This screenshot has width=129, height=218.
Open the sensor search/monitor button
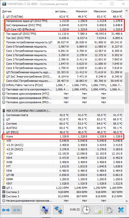click(x=45, y=210)
